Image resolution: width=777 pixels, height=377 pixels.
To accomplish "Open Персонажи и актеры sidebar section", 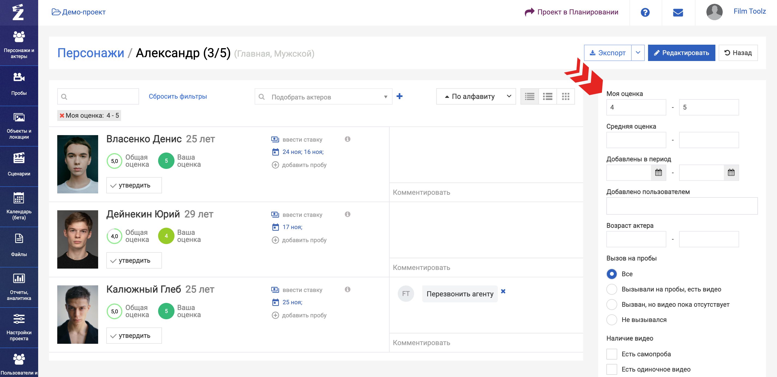I will pos(19,45).
